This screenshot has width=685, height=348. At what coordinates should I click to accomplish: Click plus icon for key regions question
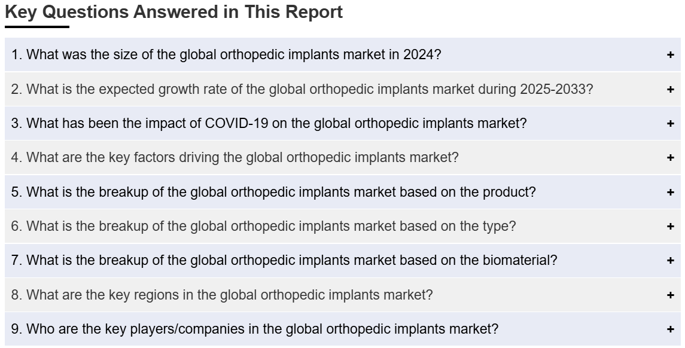[670, 295]
